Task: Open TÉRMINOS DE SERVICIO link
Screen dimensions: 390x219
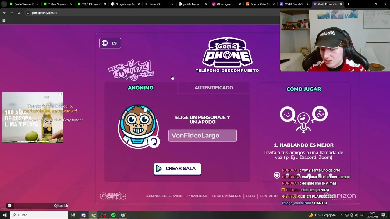Action: (x=164, y=196)
